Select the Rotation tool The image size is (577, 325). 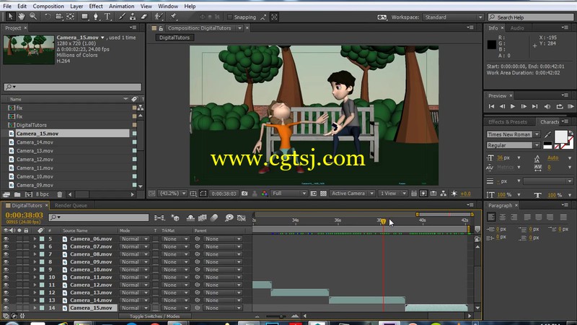pos(48,17)
